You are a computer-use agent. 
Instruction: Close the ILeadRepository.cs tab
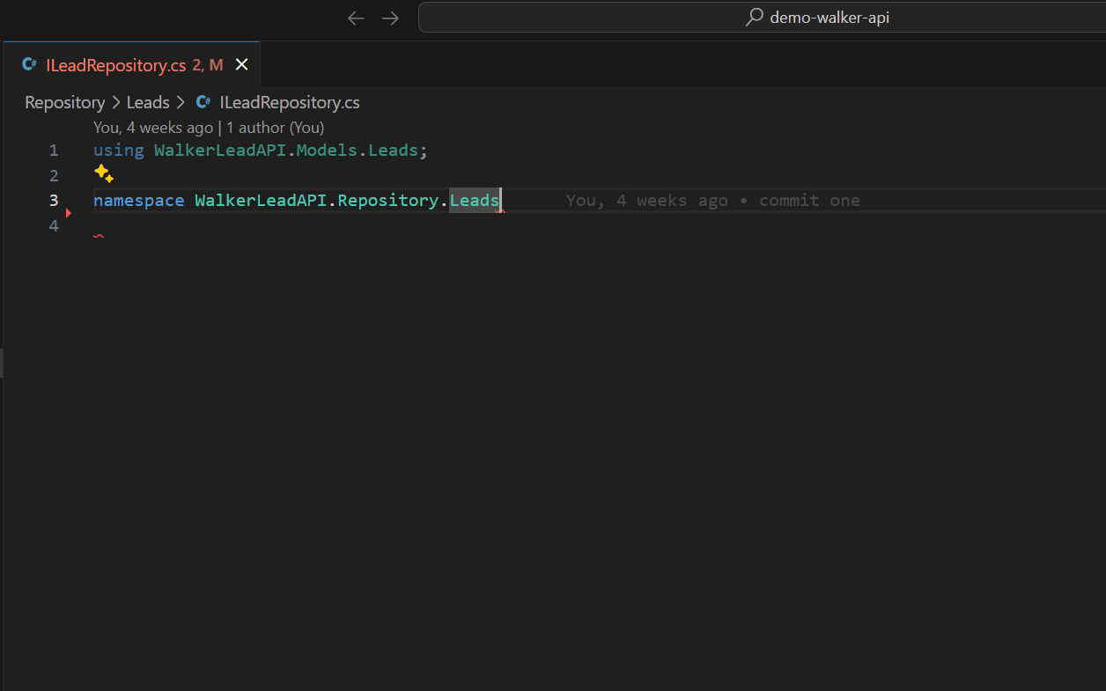tap(242, 64)
